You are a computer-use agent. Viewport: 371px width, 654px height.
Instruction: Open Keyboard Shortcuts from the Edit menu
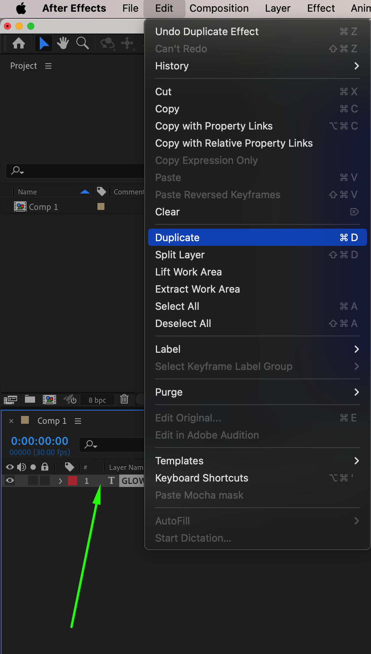point(257,478)
